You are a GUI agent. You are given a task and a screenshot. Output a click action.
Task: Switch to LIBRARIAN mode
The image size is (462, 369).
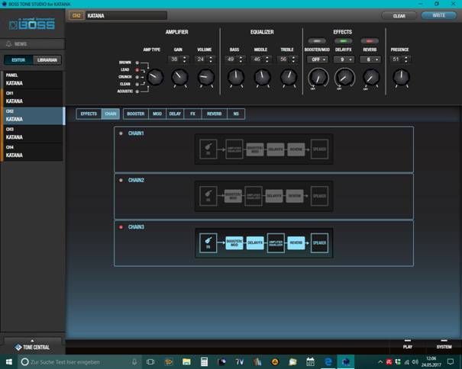[47, 60]
